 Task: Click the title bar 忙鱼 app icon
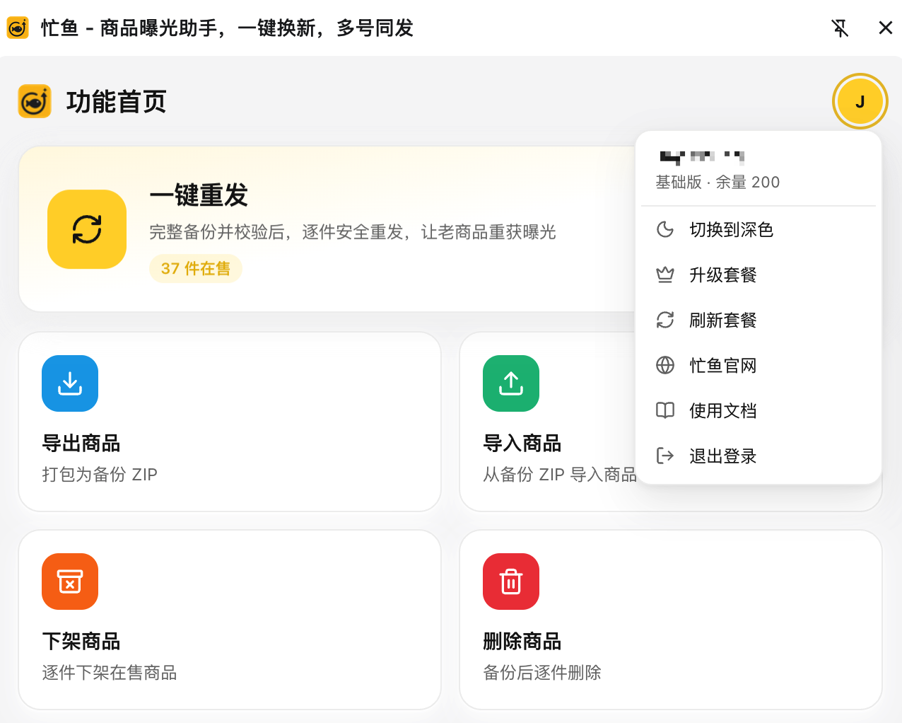(18, 28)
